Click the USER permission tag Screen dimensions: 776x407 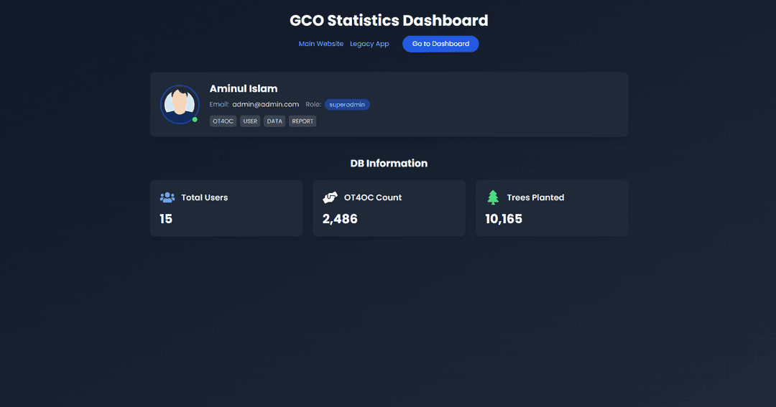pos(250,121)
